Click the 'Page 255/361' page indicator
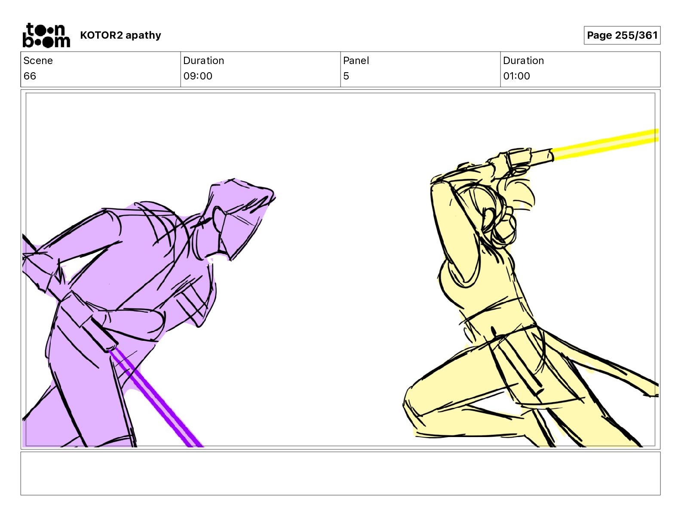The height and width of the screenshot is (526, 681). (x=622, y=35)
